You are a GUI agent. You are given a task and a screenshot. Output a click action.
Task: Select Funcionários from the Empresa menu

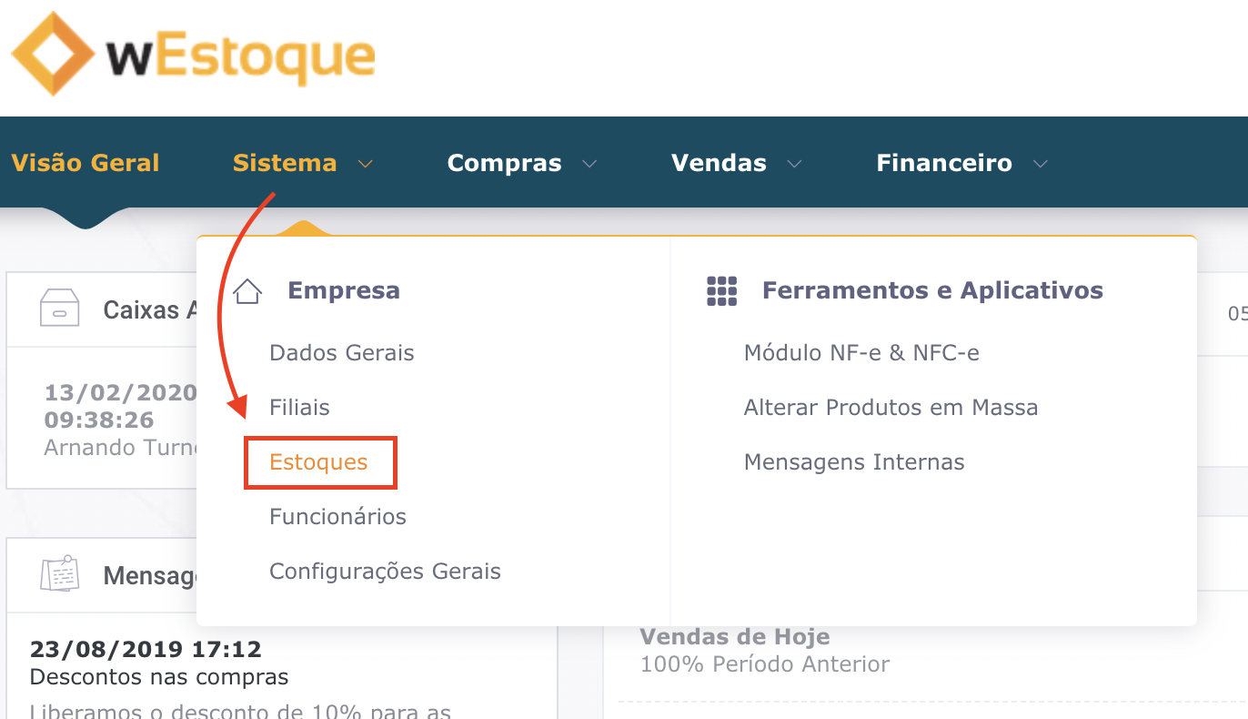[x=337, y=516]
